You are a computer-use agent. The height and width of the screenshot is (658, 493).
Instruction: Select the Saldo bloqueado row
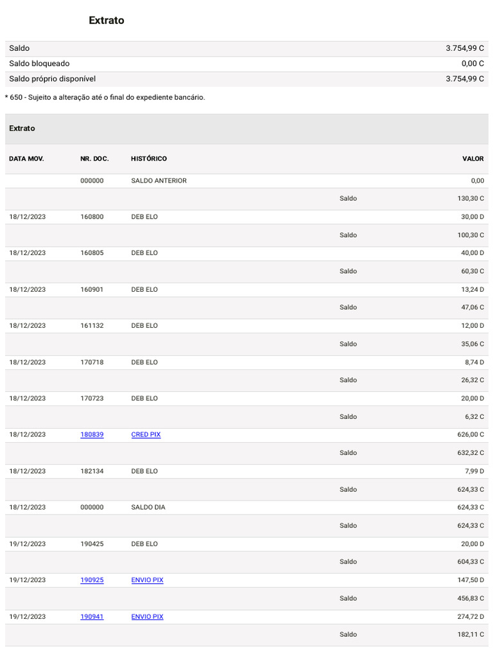(246, 64)
